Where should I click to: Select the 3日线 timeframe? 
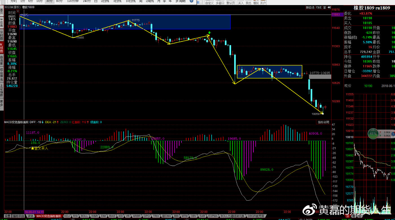point(117,1)
